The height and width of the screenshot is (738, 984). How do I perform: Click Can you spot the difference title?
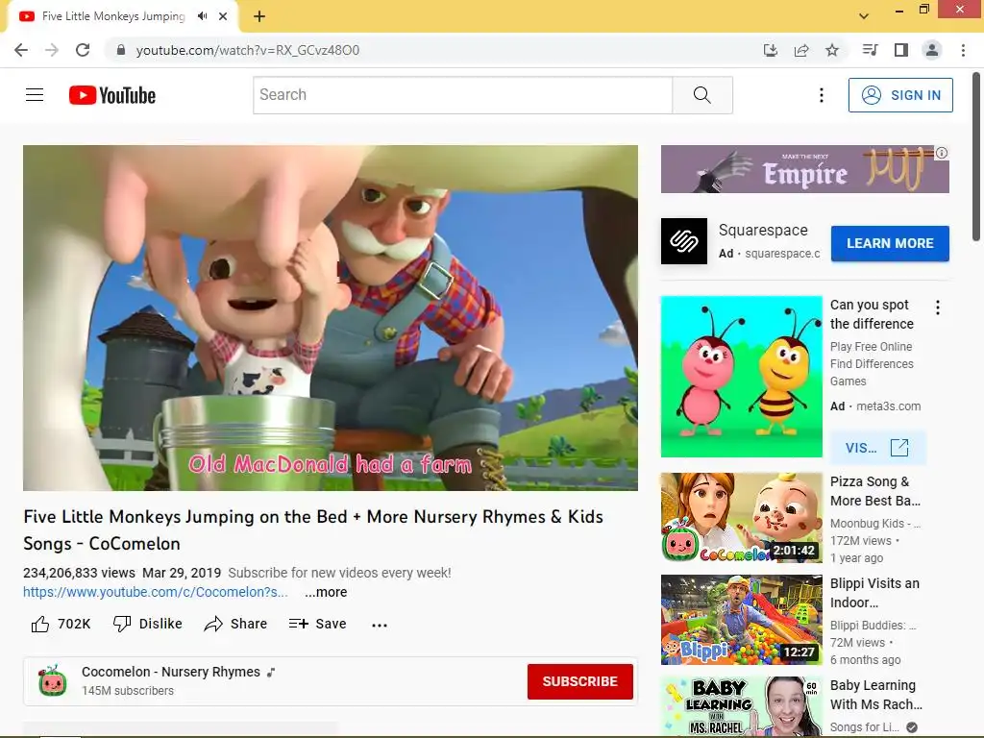click(872, 314)
